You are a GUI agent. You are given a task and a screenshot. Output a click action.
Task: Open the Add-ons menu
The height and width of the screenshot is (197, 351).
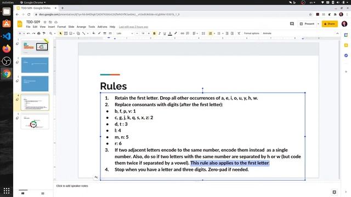[103, 27]
